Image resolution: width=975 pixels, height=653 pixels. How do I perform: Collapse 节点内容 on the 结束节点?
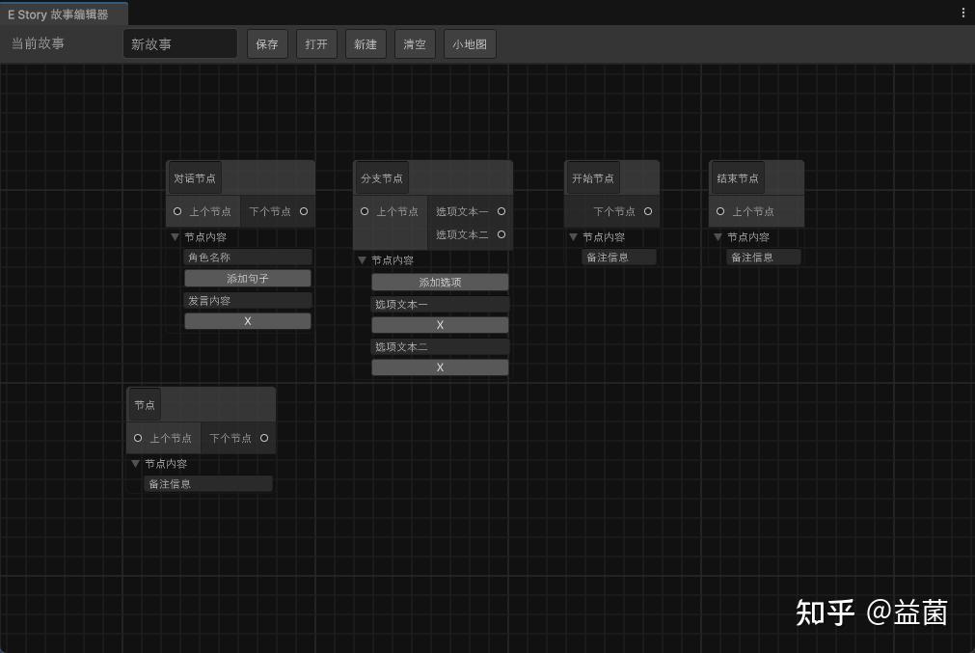(x=718, y=236)
